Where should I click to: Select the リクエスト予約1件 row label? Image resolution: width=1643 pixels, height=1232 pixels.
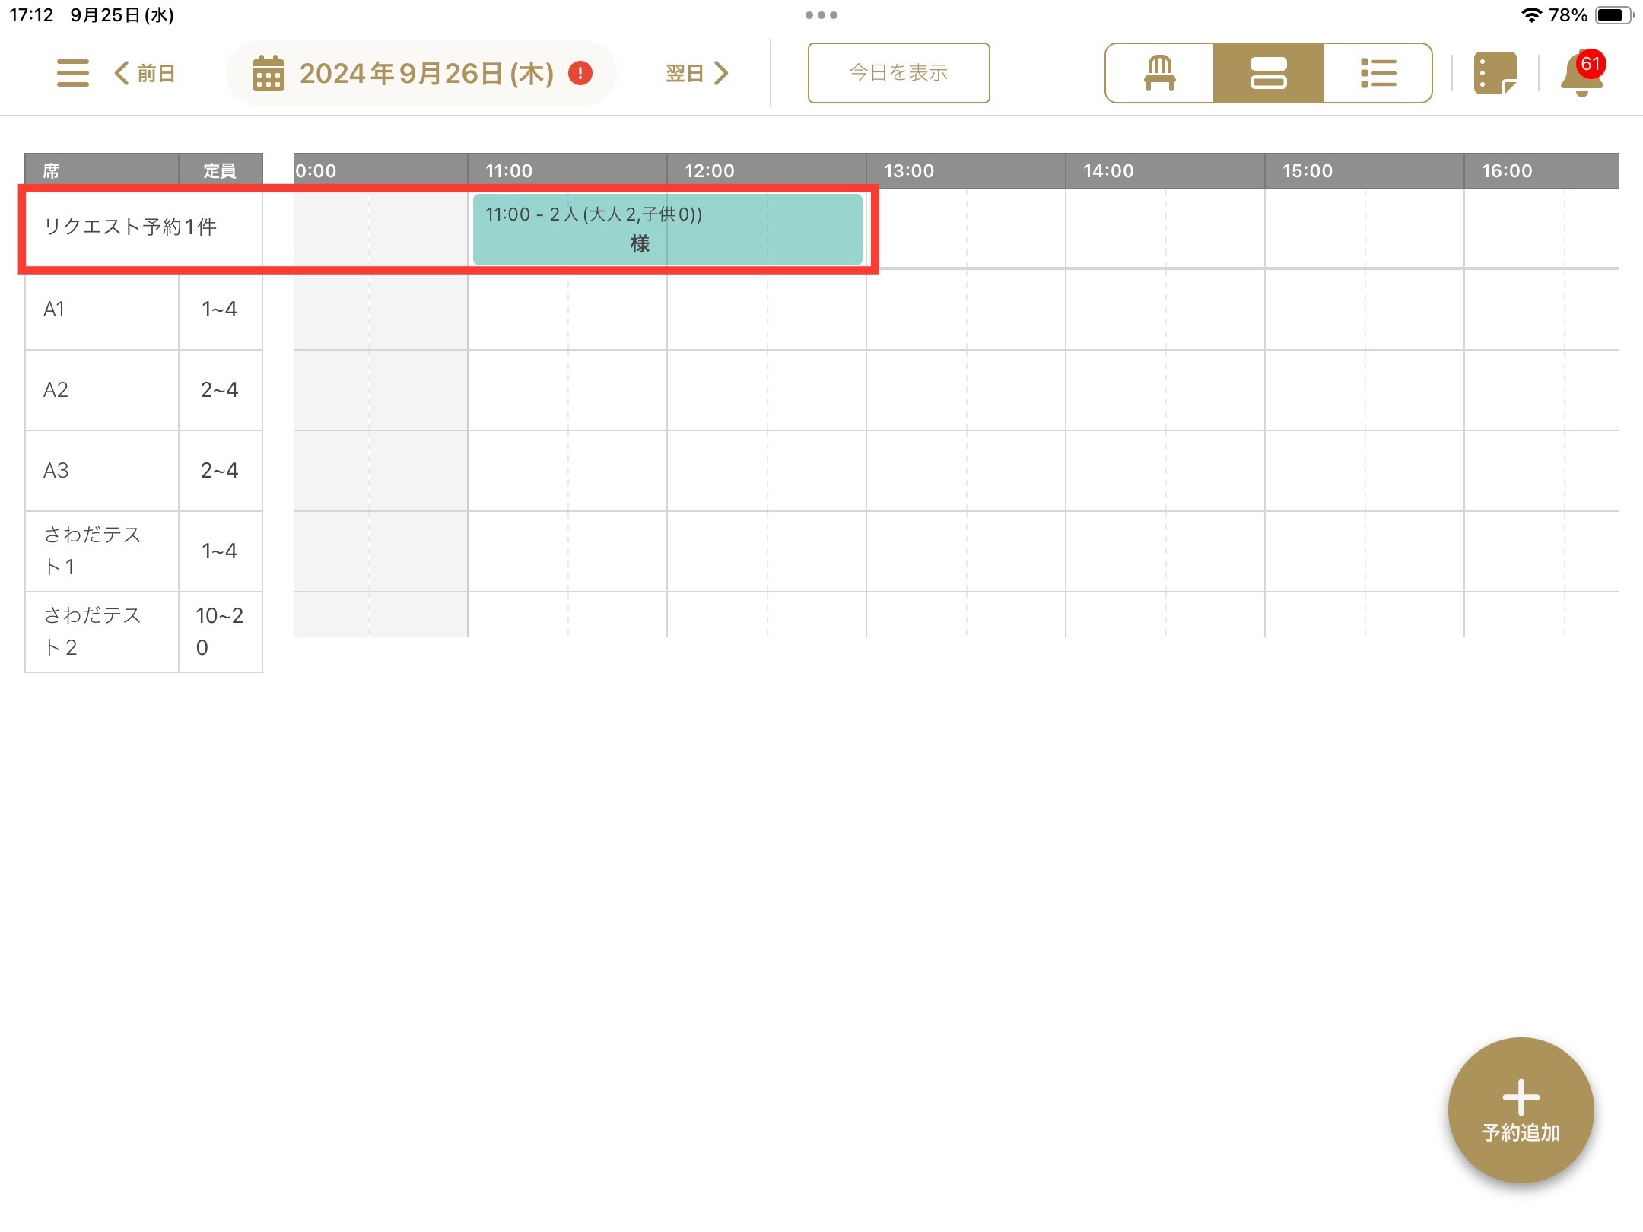(x=130, y=227)
